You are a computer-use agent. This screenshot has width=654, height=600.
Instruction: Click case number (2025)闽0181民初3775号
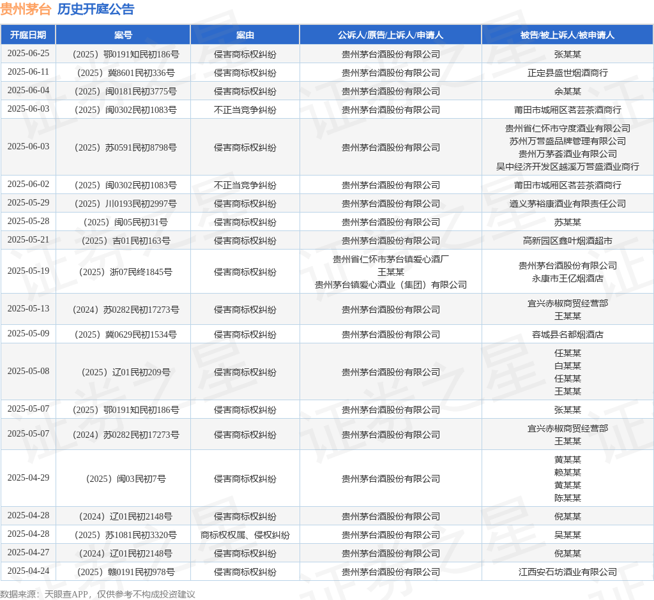pos(126,91)
